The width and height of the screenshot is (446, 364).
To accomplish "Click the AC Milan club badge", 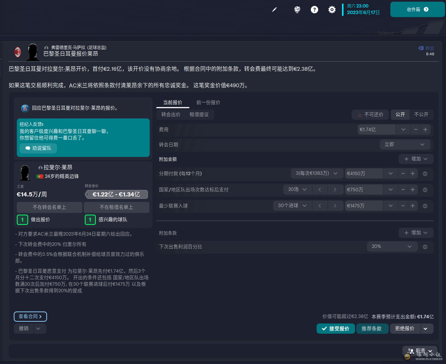I will [x=18, y=52].
